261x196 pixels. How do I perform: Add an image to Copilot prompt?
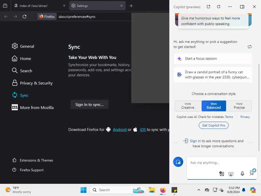click(222, 174)
